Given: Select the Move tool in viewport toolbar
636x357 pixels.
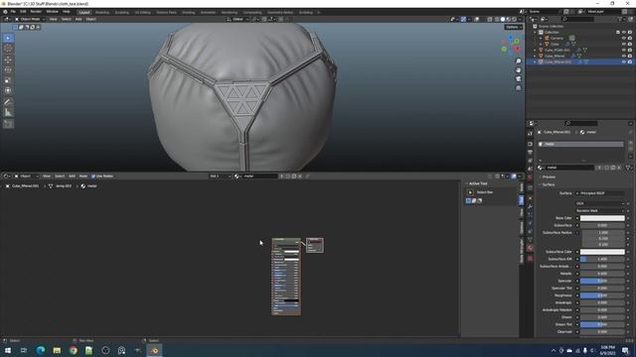Looking at the screenshot, I should [x=8, y=59].
